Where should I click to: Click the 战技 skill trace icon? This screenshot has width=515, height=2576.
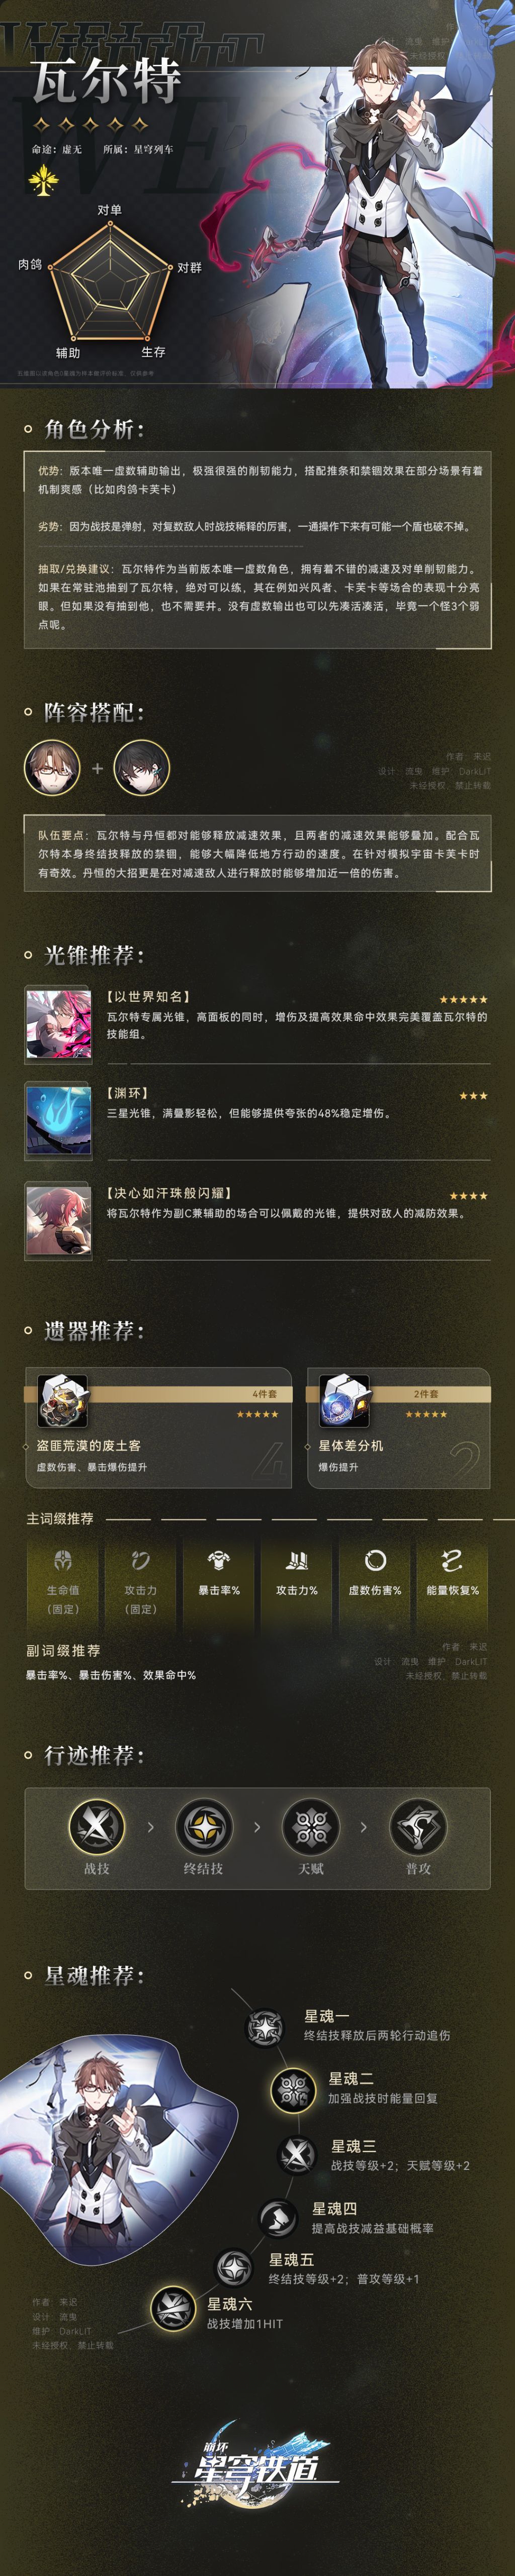pos(97,1826)
